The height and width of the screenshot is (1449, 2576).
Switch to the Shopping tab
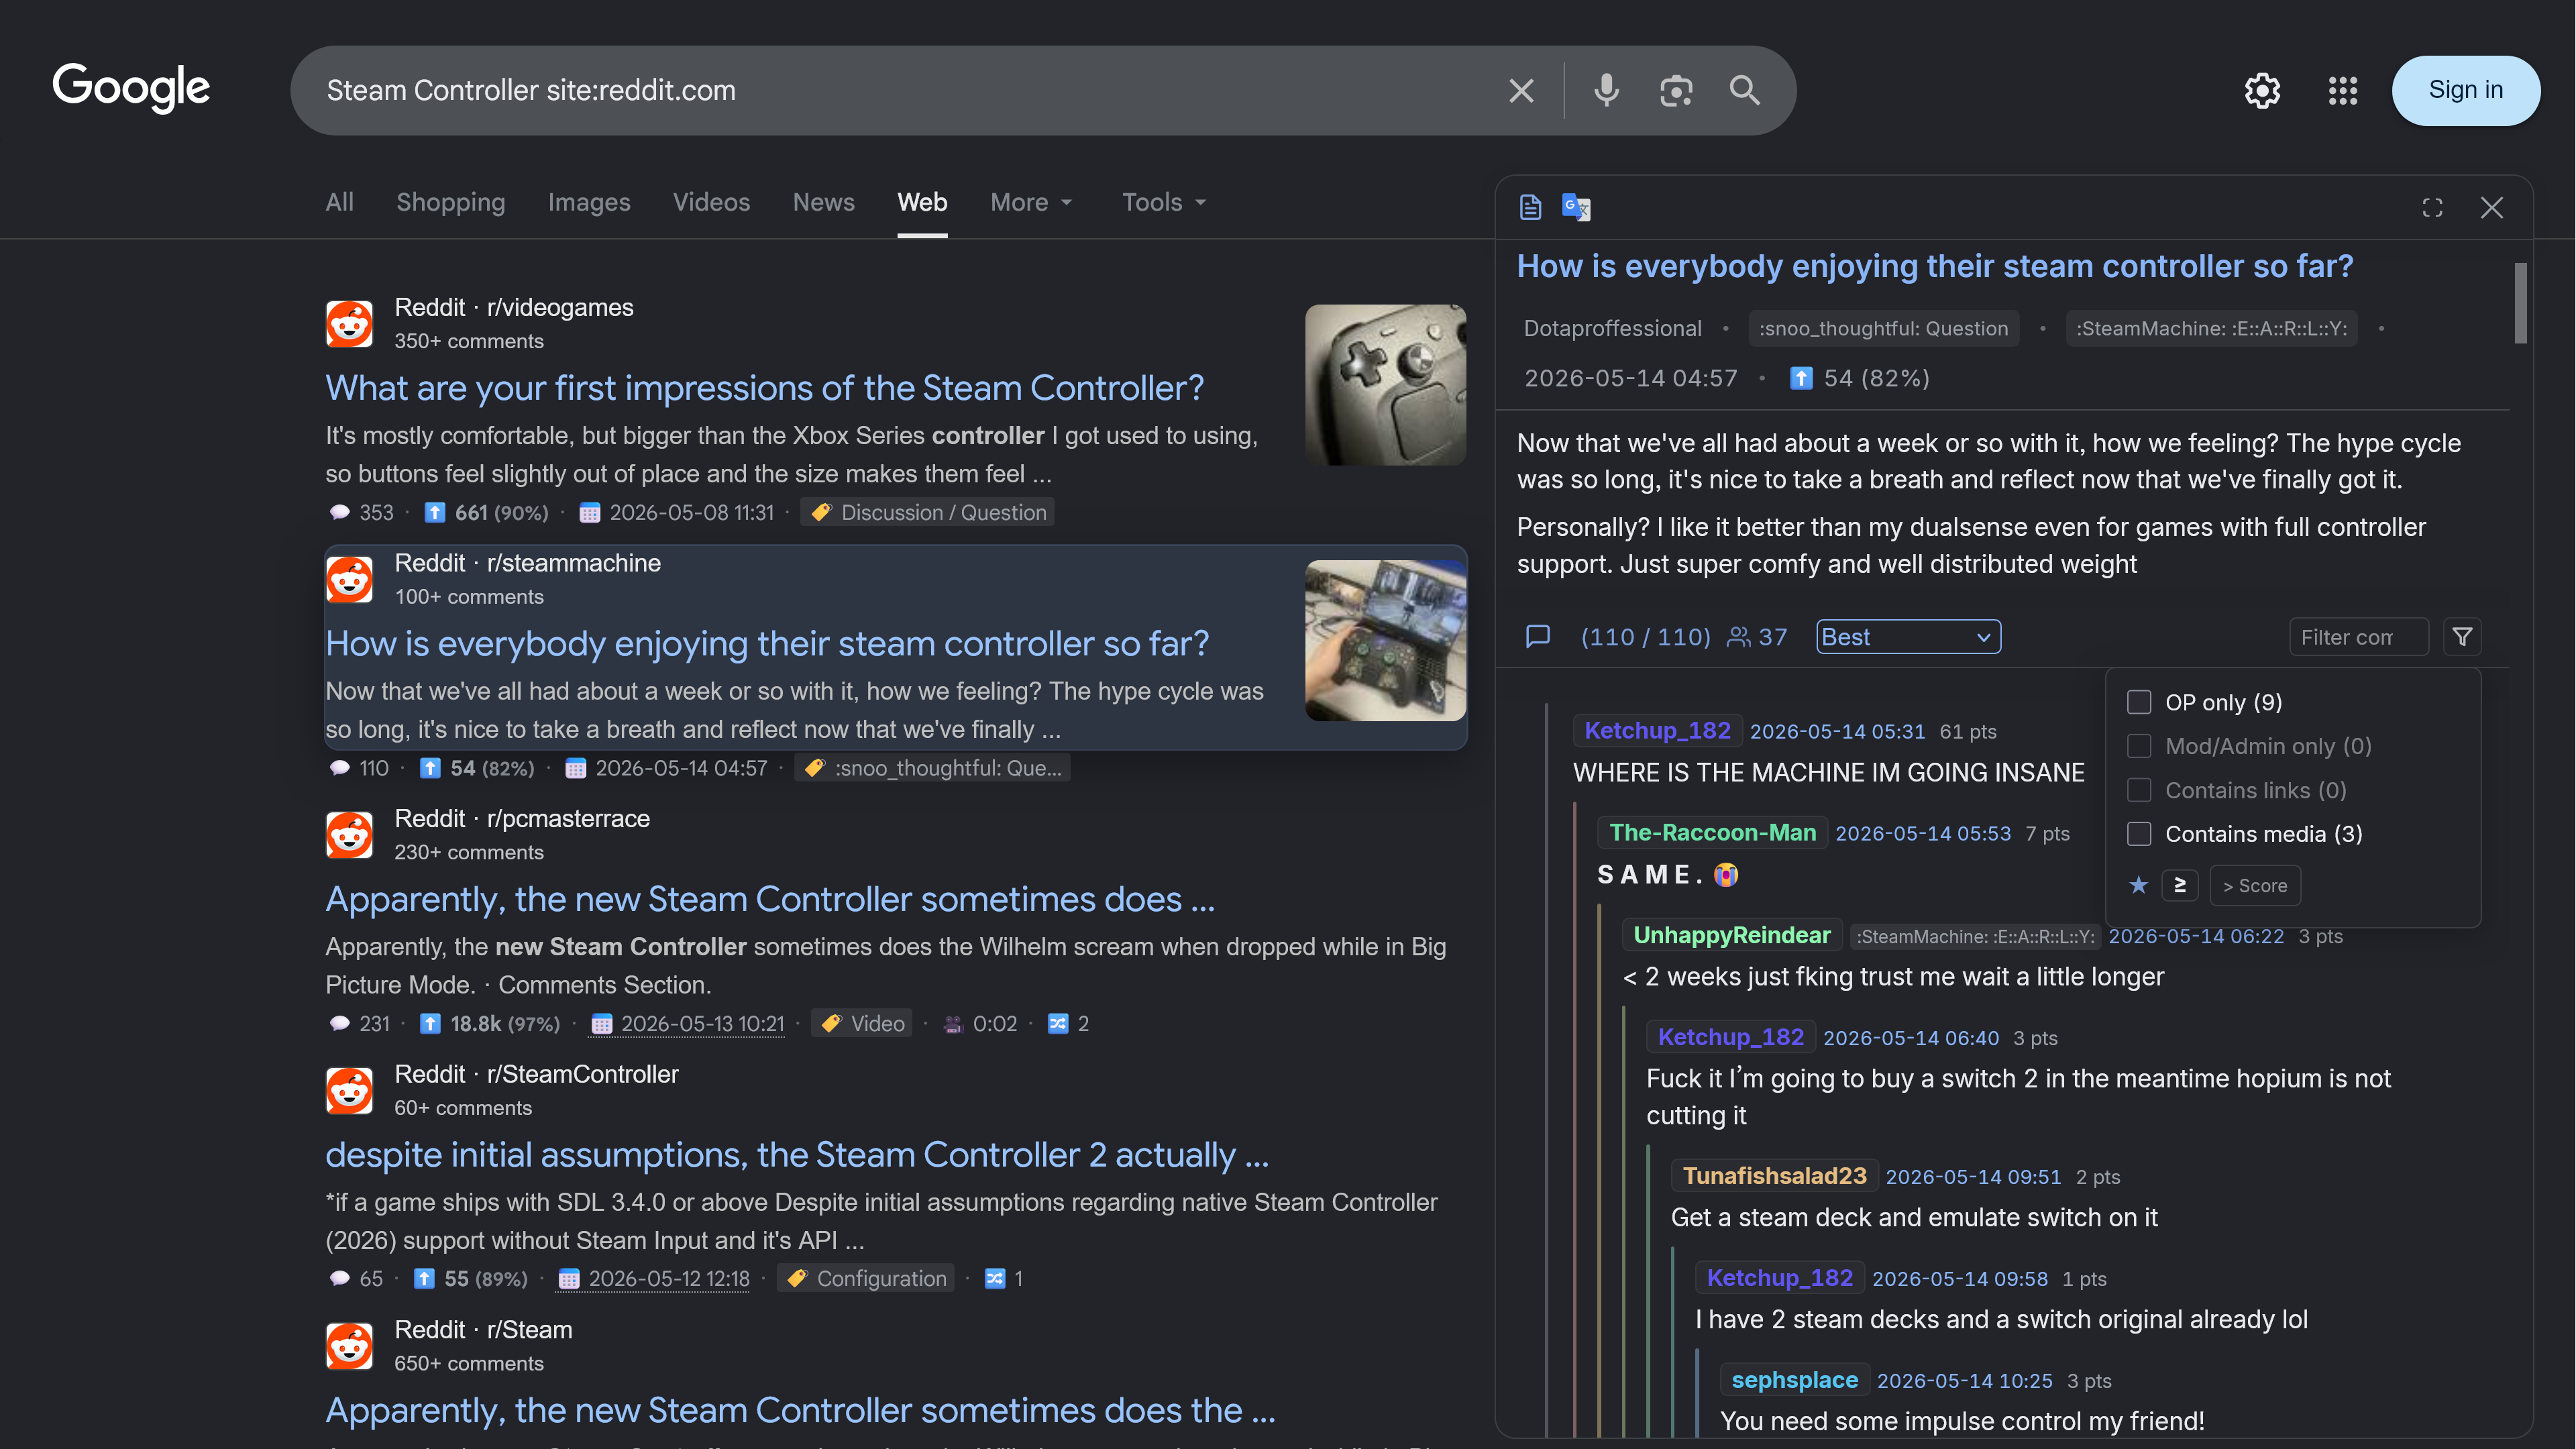tap(451, 202)
